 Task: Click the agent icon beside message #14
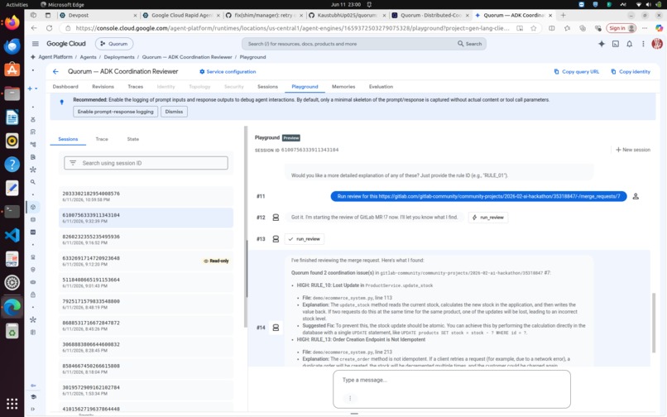pos(276,328)
